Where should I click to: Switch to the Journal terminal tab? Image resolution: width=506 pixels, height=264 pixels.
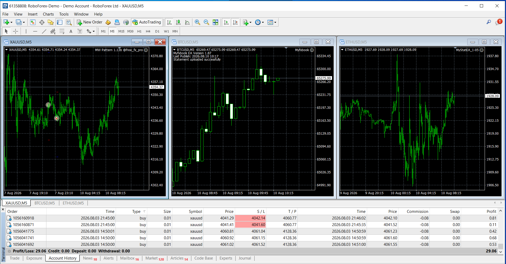245,258
